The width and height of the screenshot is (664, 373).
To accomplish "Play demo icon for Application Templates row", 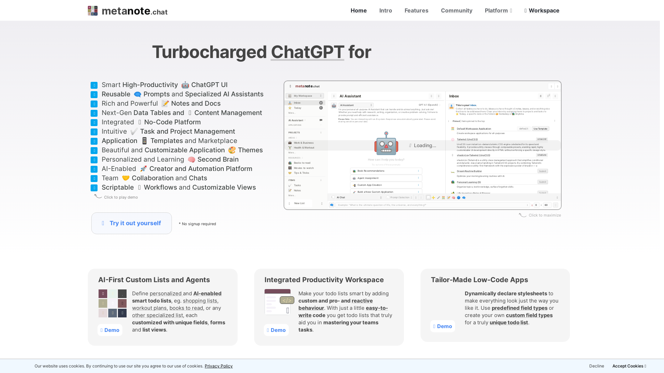I will click(x=94, y=141).
